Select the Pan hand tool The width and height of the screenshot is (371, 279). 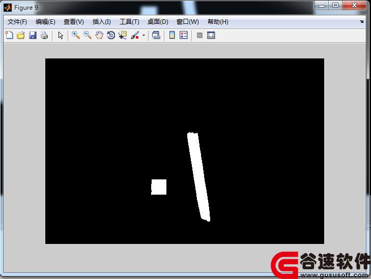tap(99, 35)
